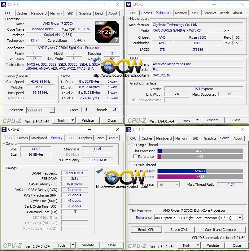The image size is (249, 251).
Task: Click the Command Rate value 1T
Action: point(75,212)
